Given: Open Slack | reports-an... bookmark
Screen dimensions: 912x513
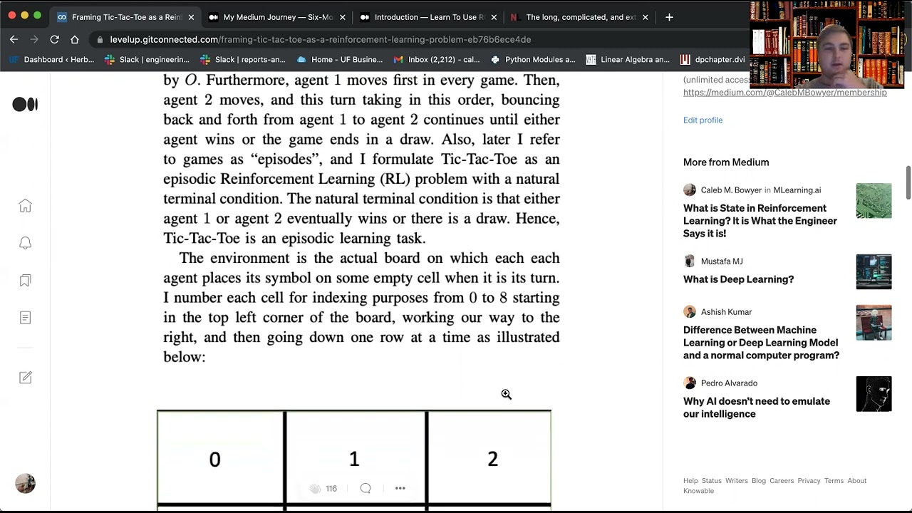Looking at the screenshot, I should click(242, 60).
